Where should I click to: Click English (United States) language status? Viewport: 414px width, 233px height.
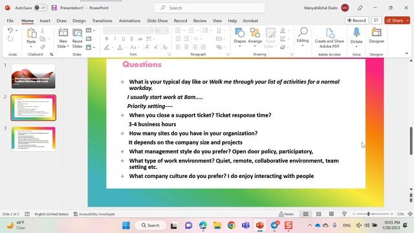click(x=52, y=214)
